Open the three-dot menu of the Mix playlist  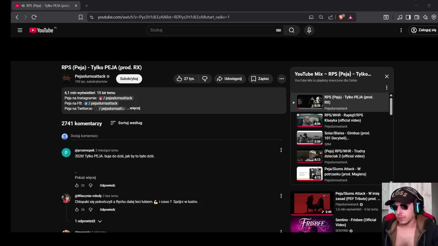coord(387,87)
